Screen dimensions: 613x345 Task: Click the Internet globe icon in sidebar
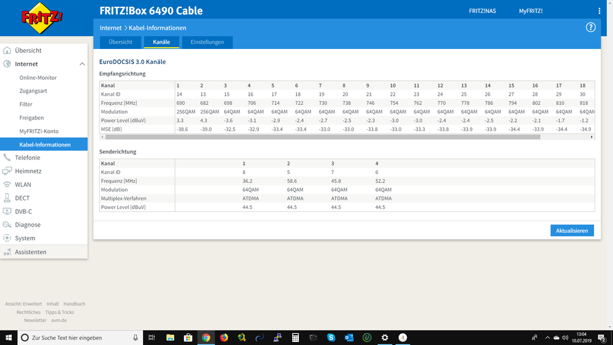pyautogui.click(x=7, y=64)
